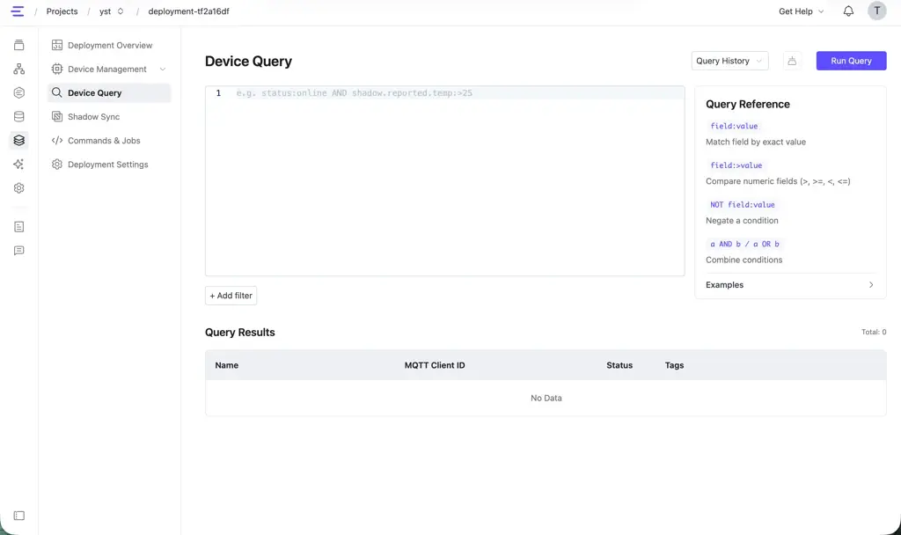Click the selected layers icon in left rail
Screen dimensions: 901x535
tap(19, 140)
